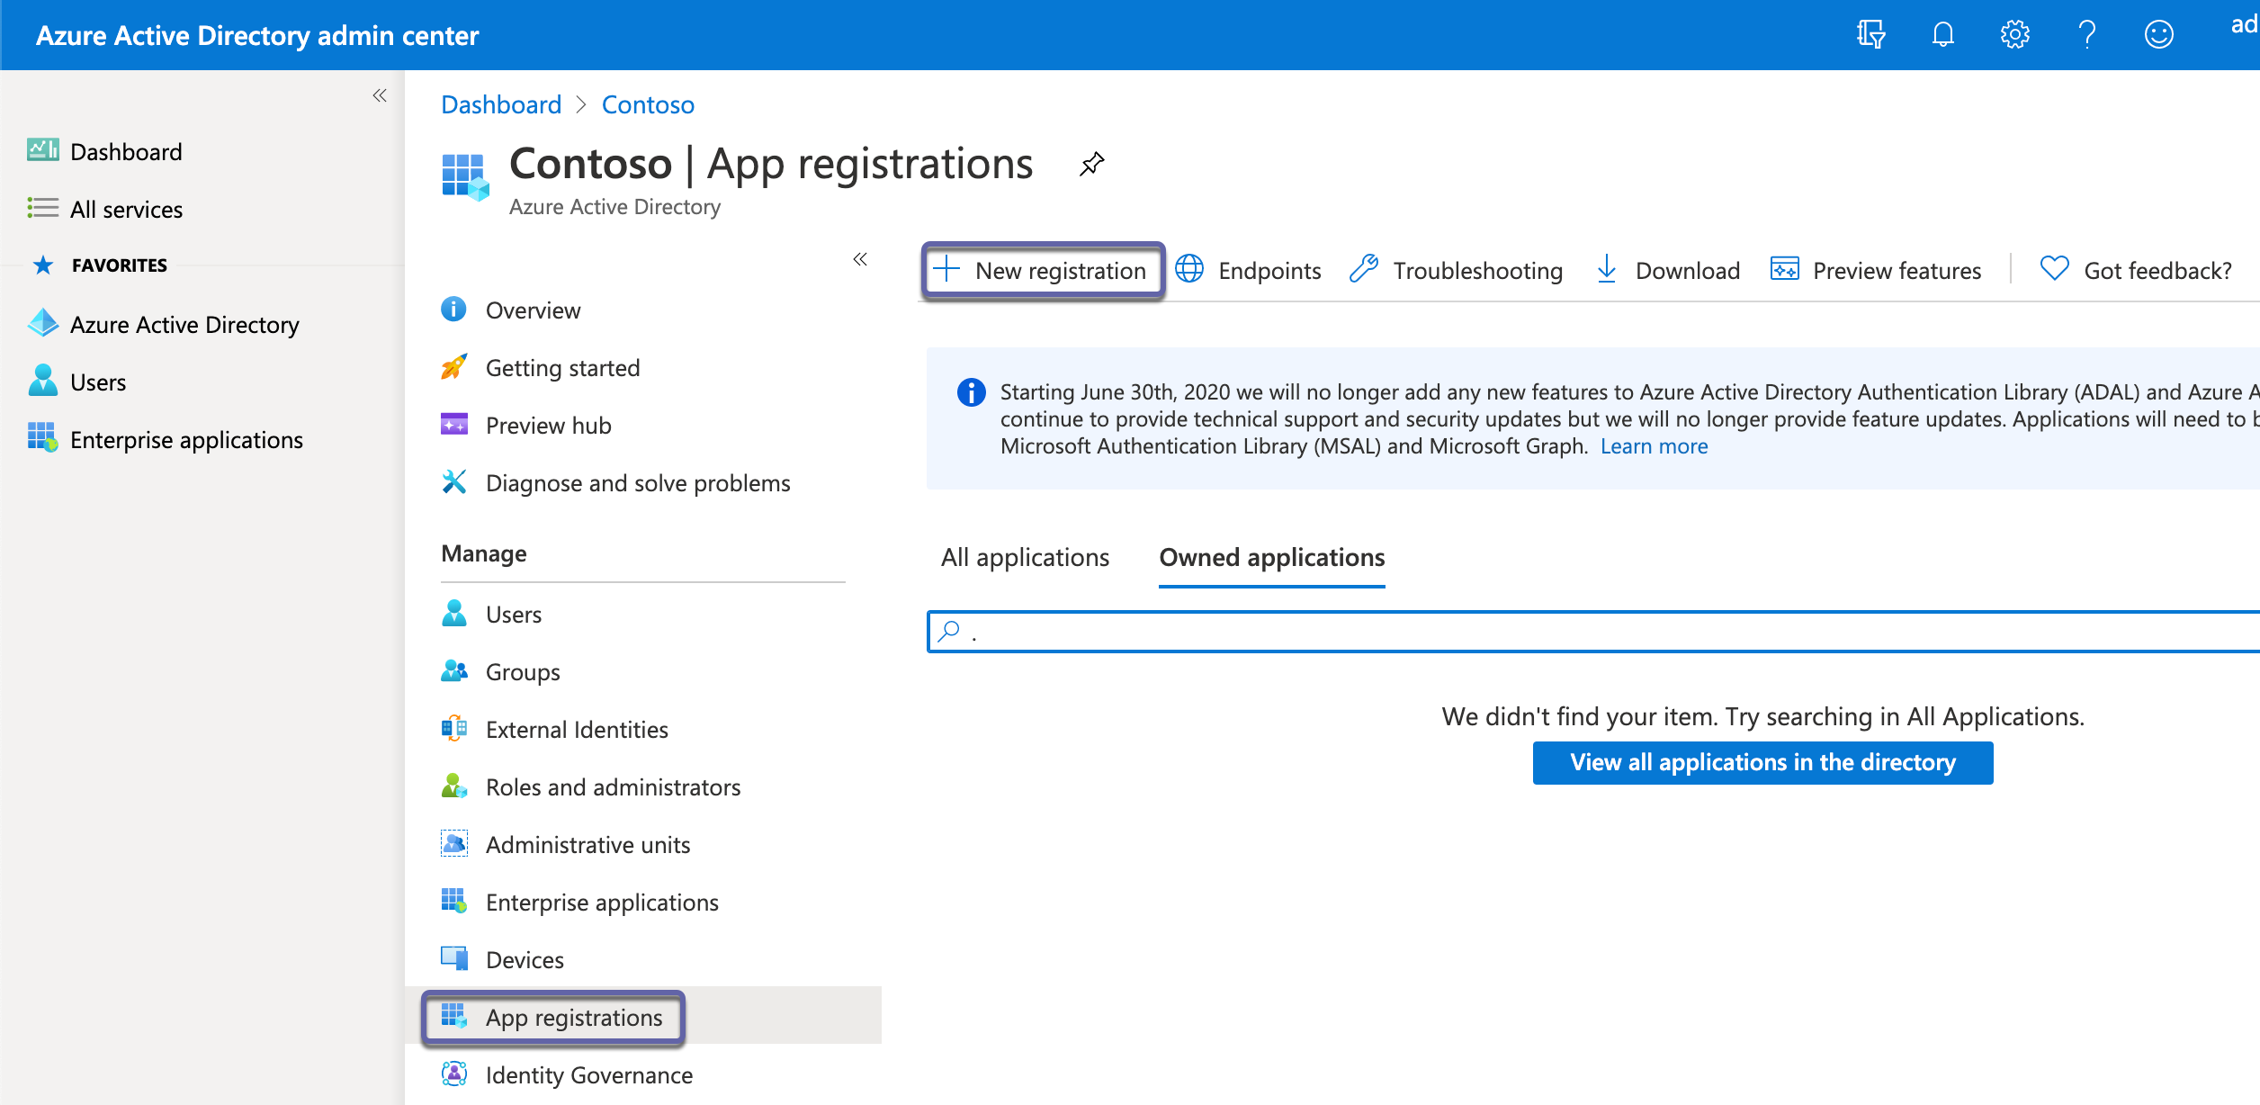Go to Dashboard in the breadcrumb
Image resolution: width=2260 pixels, height=1105 pixels.
501,105
